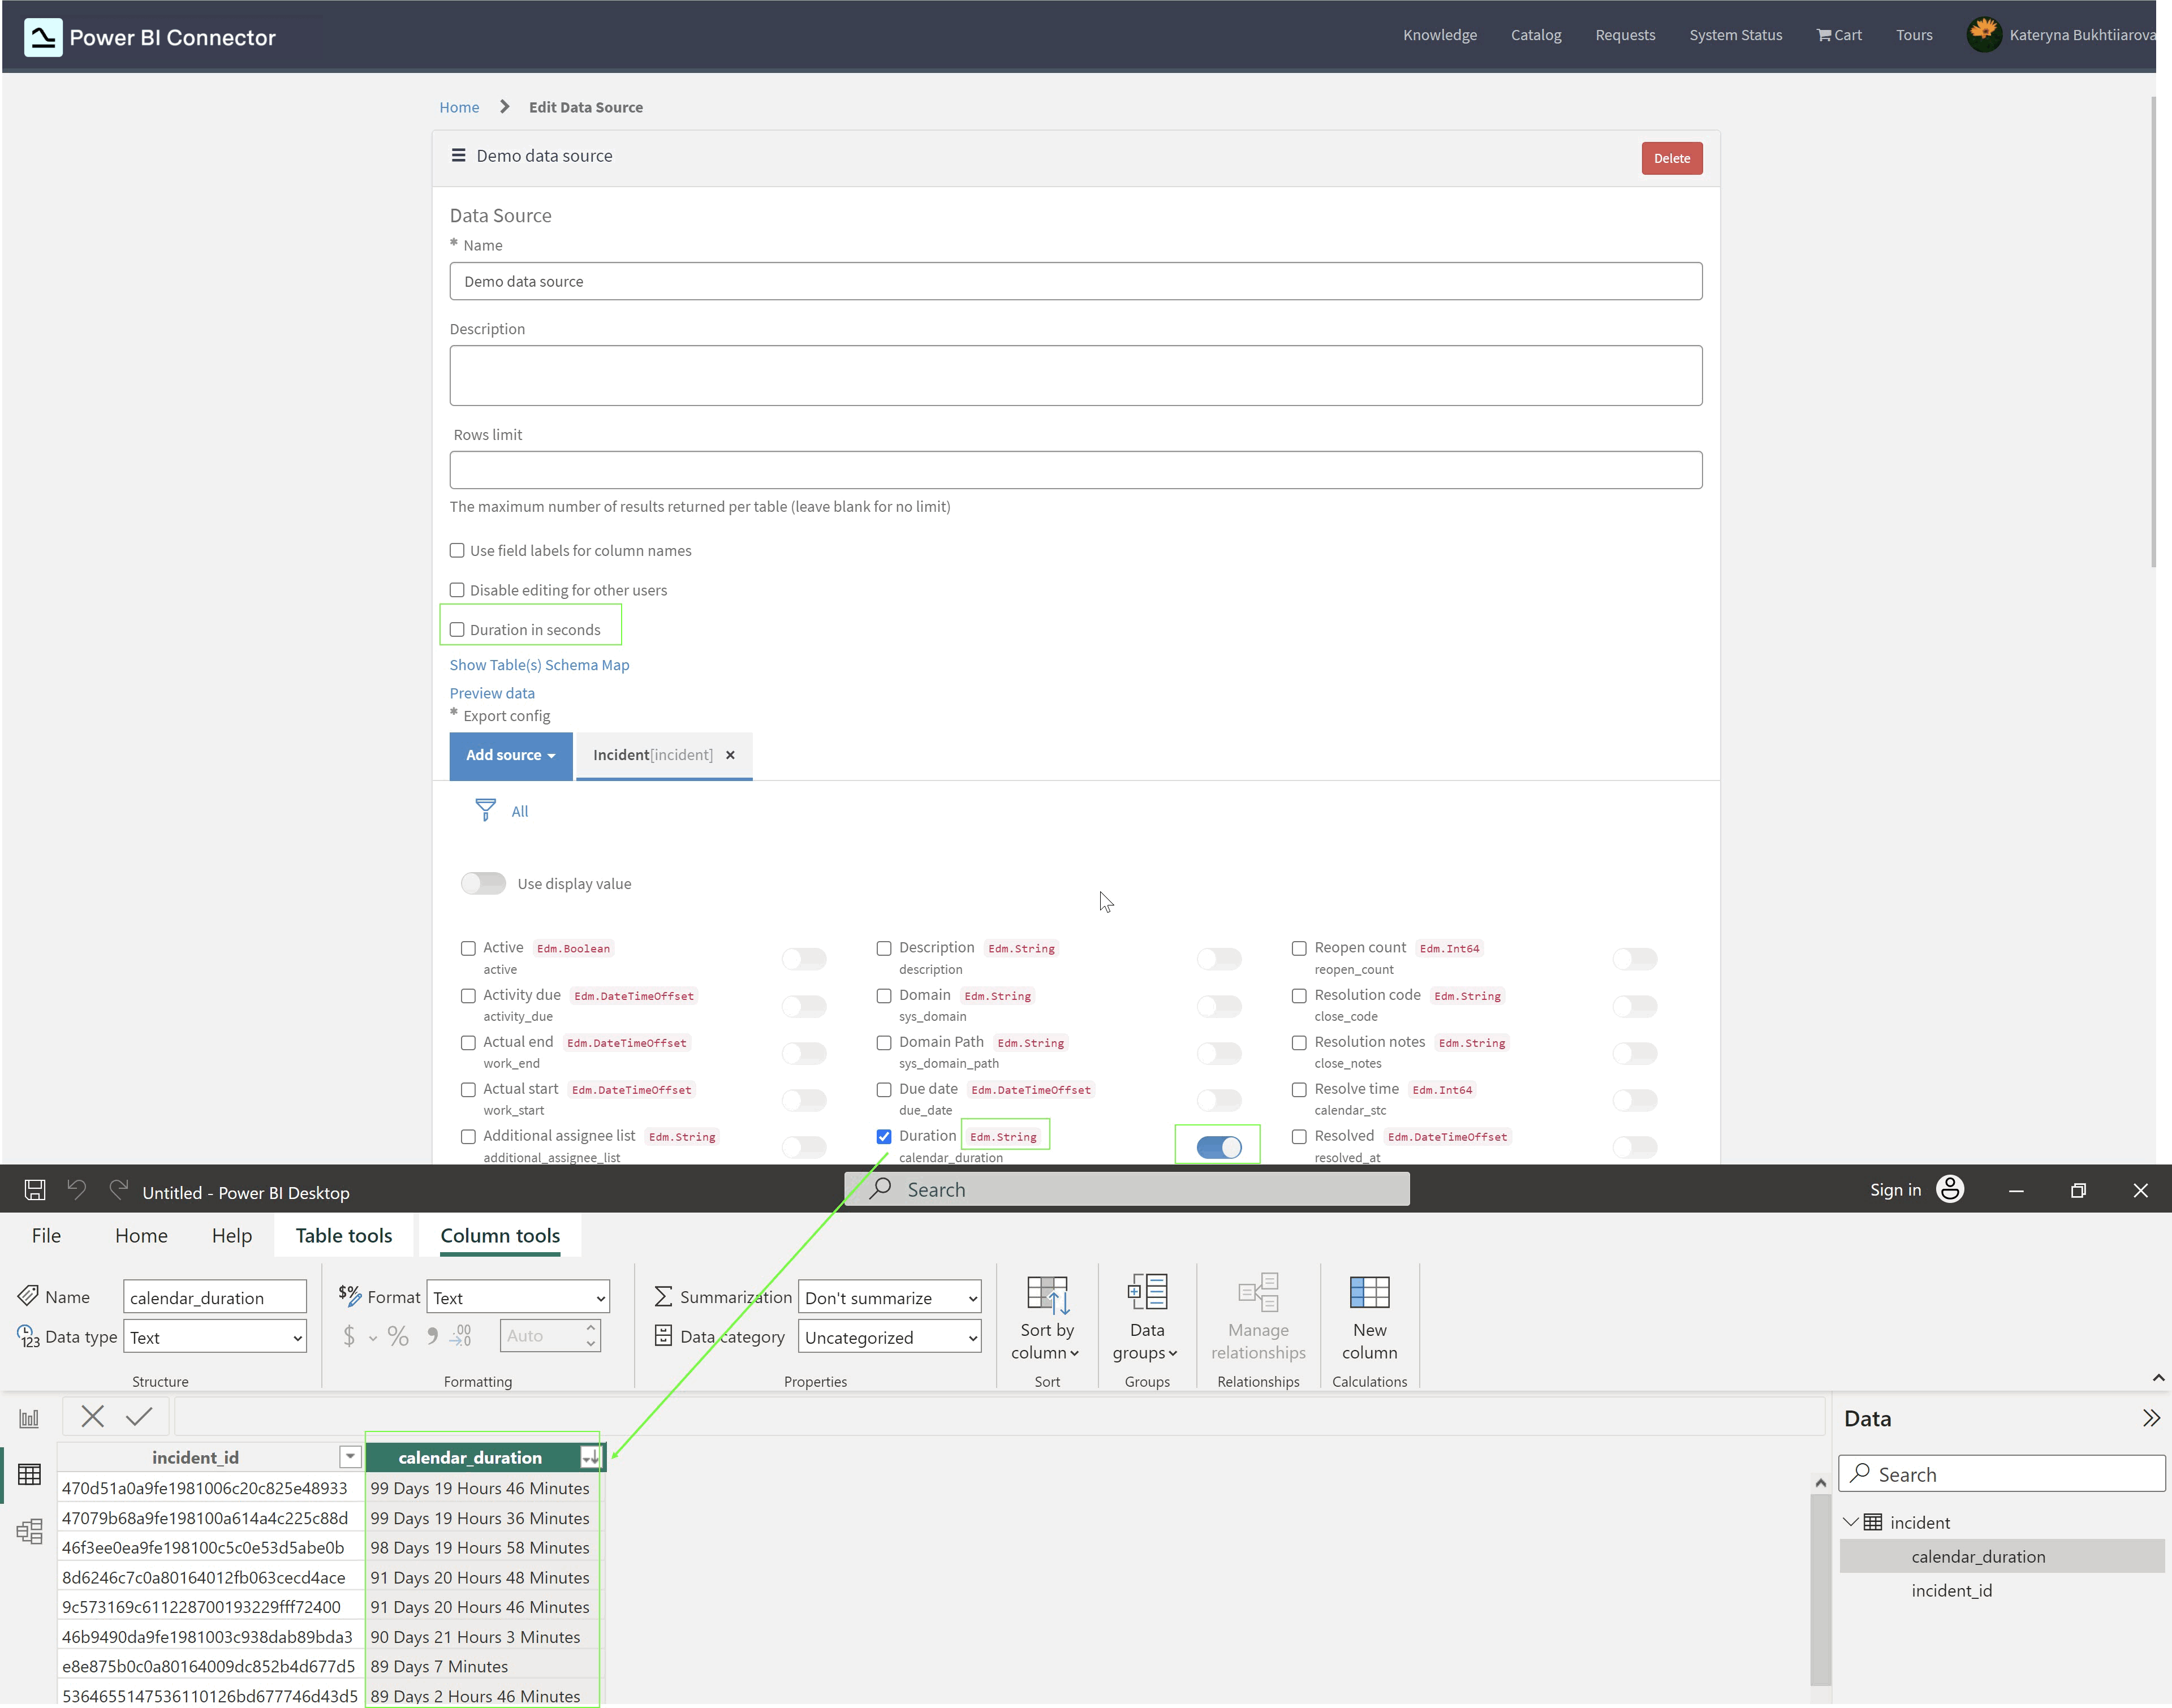
Task: Click the Delete button for Demo data source
Action: pyautogui.click(x=1671, y=157)
